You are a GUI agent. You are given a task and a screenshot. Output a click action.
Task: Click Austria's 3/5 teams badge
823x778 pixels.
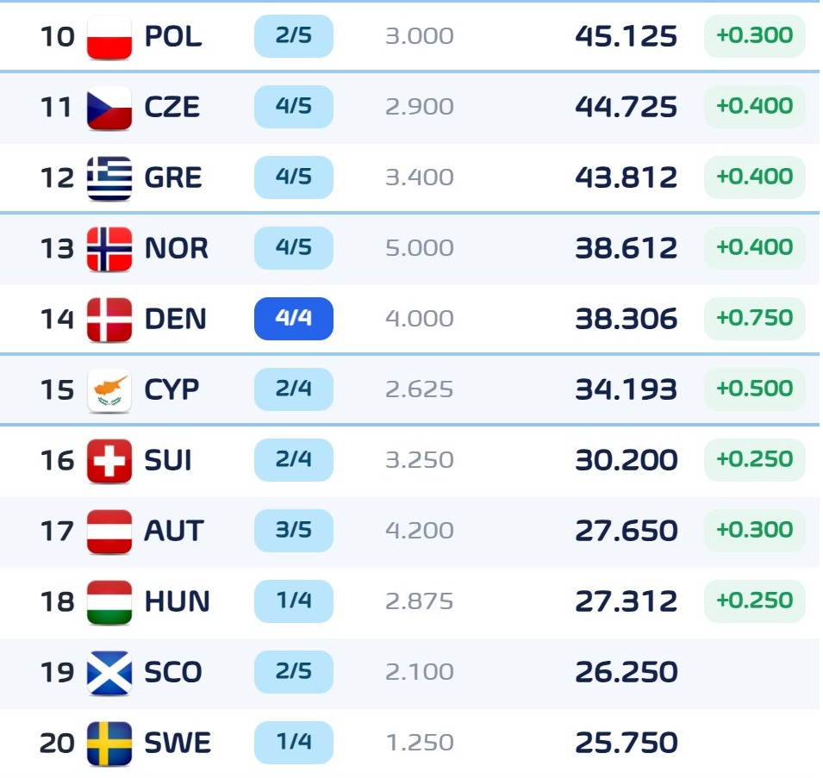pos(293,531)
